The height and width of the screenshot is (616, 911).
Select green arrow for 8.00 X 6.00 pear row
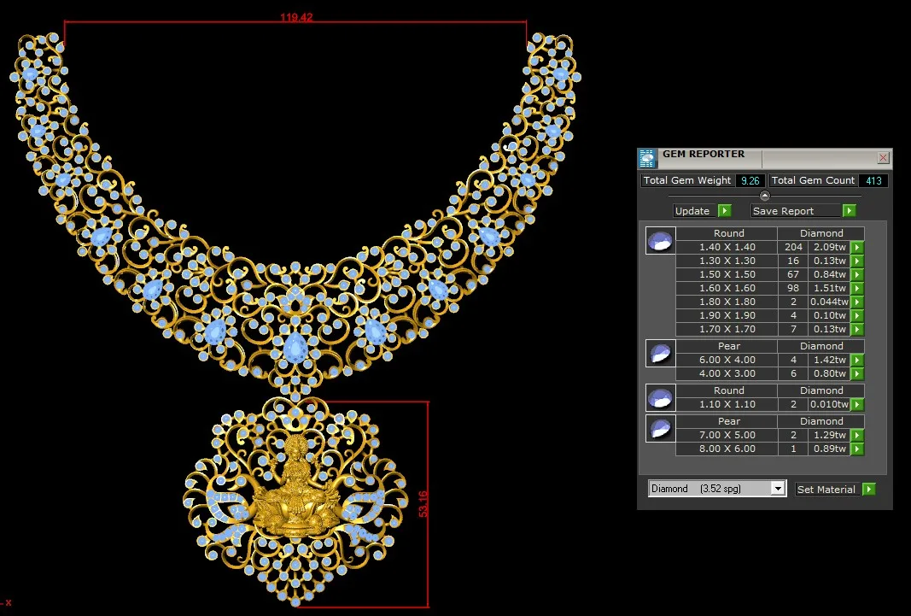(x=857, y=449)
